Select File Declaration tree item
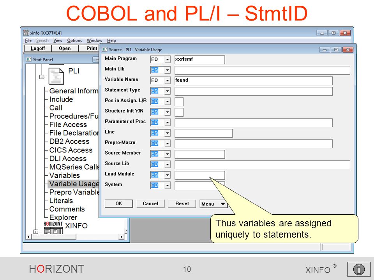The height and width of the screenshot is (280, 374). click(x=74, y=133)
